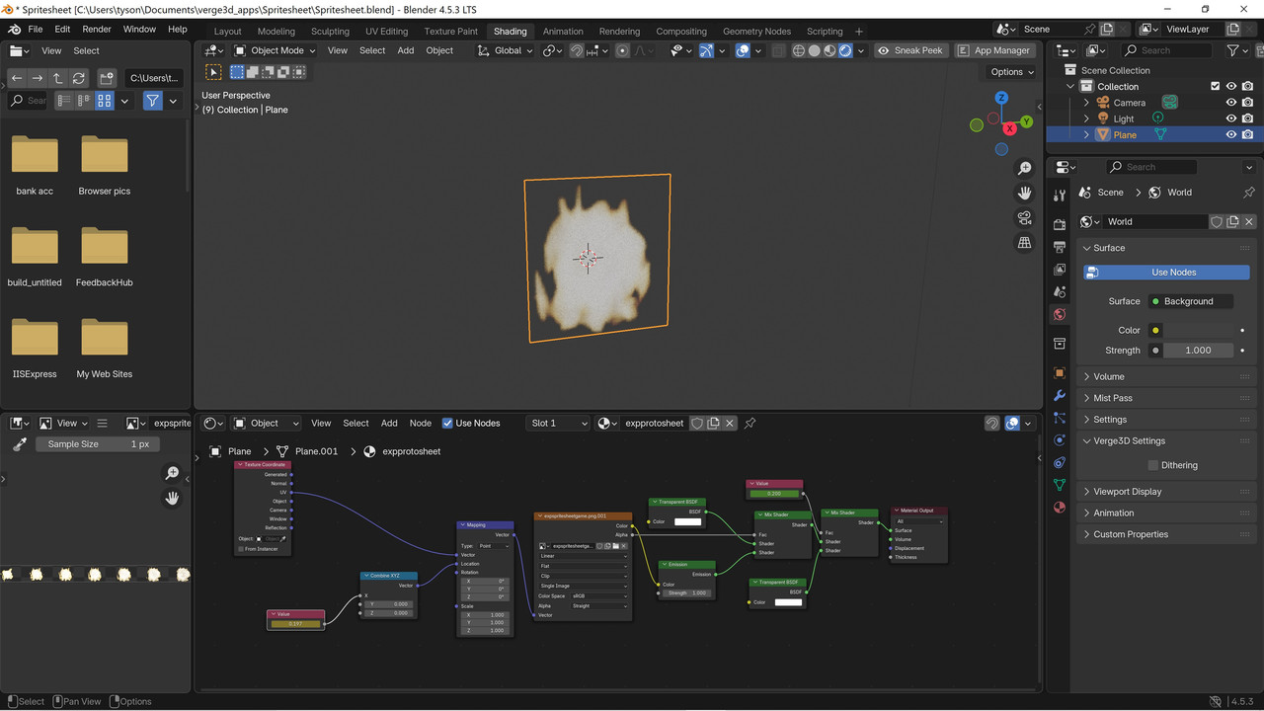Click the viewport zoom magnifier icon
Image resolution: width=1264 pixels, height=711 pixels.
click(1025, 169)
